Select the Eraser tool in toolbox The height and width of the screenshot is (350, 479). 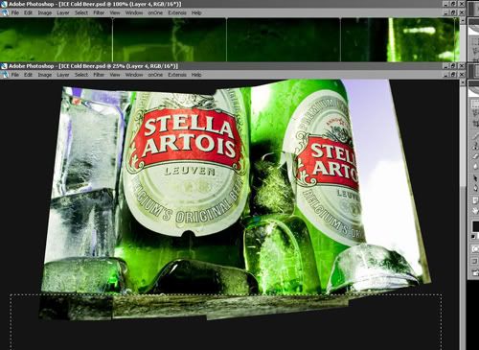pos(475,156)
